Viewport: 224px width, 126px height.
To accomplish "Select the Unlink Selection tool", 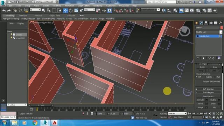I will [x=20, y=10].
